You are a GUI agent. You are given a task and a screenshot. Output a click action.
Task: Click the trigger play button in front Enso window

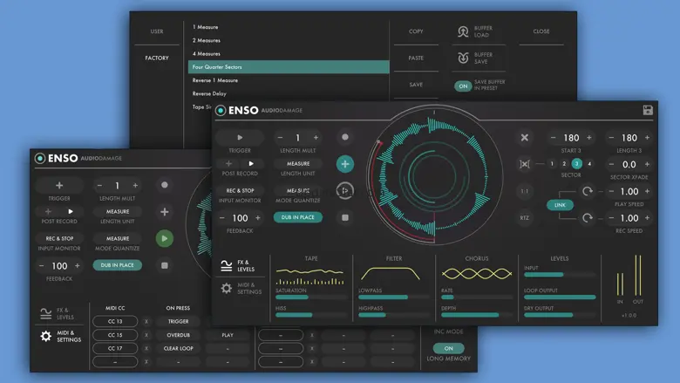point(240,138)
